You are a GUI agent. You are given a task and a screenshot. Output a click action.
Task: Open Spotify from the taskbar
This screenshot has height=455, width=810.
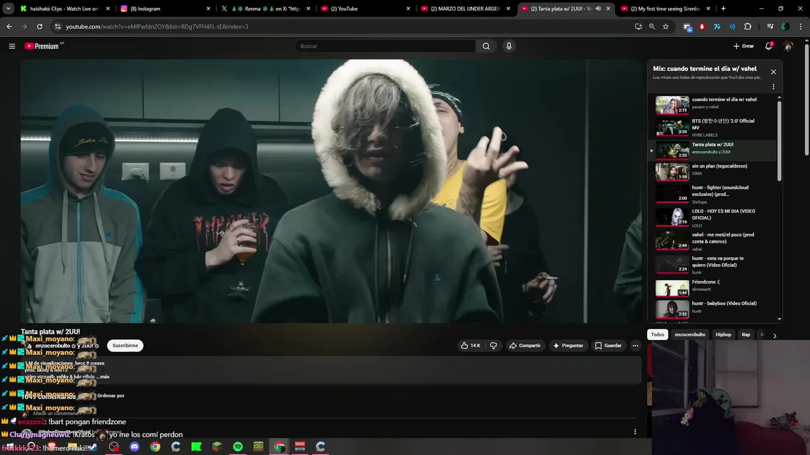tap(238, 447)
